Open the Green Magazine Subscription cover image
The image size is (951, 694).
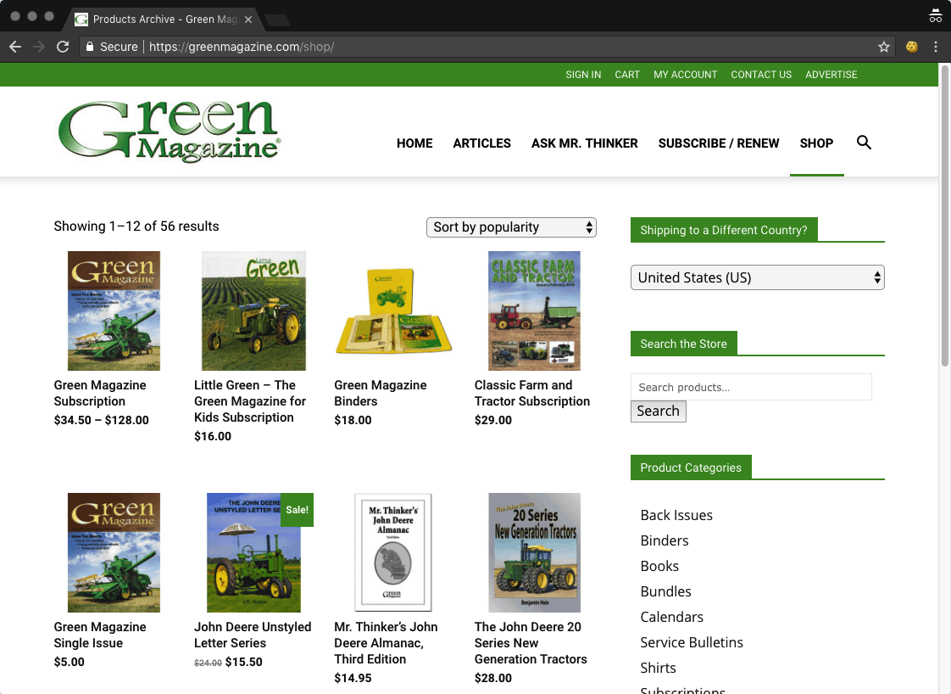pos(114,311)
